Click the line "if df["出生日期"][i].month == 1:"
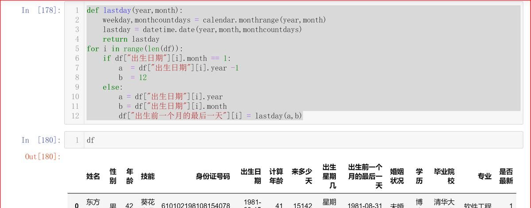The image size is (531, 208). coord(167,58)
